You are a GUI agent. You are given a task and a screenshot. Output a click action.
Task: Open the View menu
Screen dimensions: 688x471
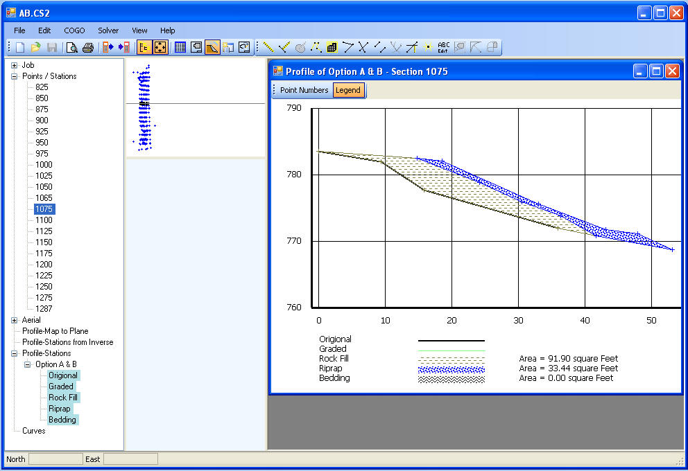click(x=139, y=30)
